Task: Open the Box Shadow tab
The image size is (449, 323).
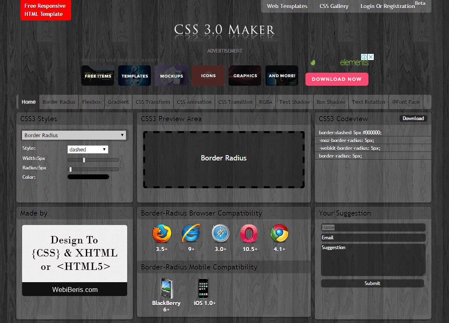Action: 331,102
